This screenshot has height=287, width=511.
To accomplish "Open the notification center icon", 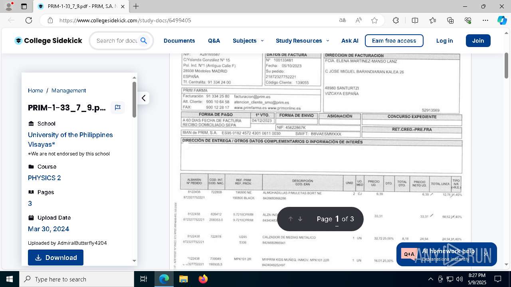I will click(498, 279).
